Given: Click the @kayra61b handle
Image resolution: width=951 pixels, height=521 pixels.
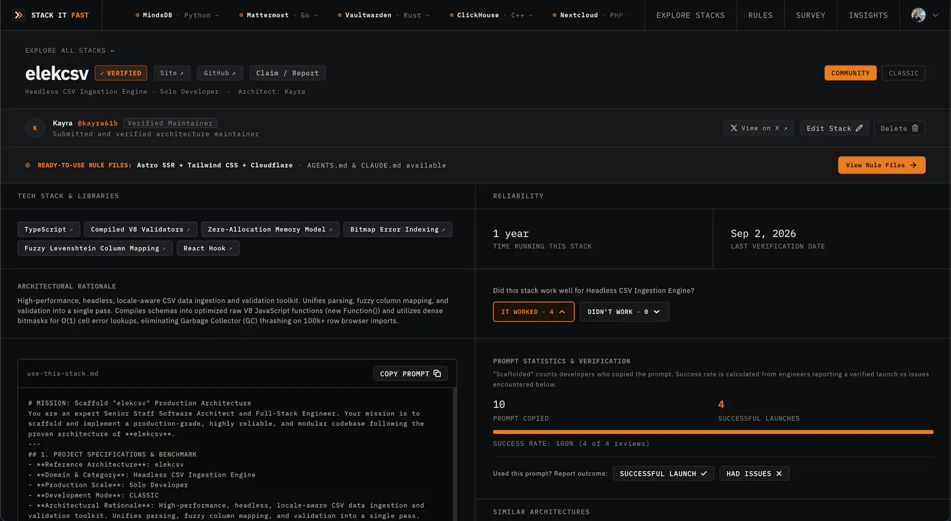Looking at the screenshot, I should coord(97,123).
